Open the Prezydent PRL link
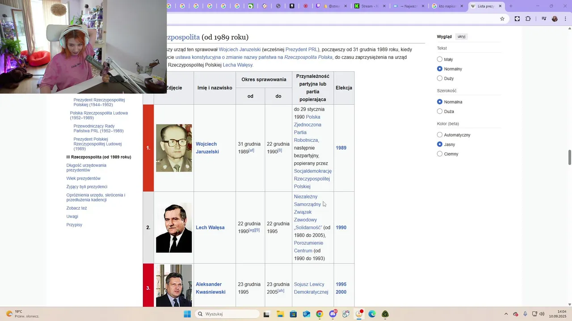 (x=302, y=49)
